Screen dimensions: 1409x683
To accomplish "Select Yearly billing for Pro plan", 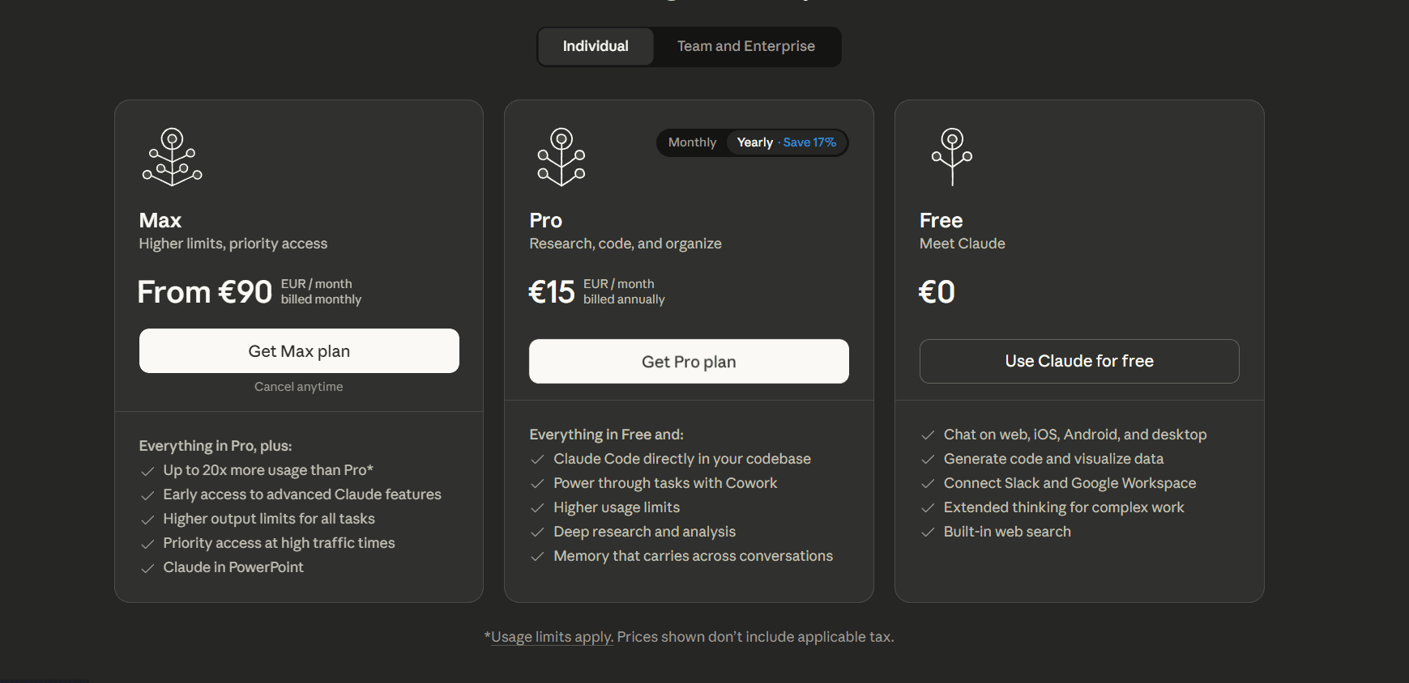I will pyautogui.click(x=755, y=142).
